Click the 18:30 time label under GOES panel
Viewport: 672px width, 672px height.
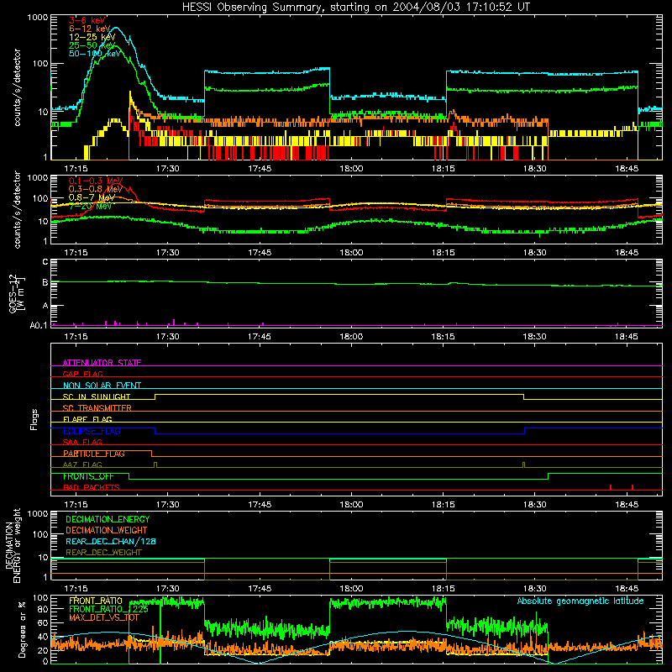535,337
